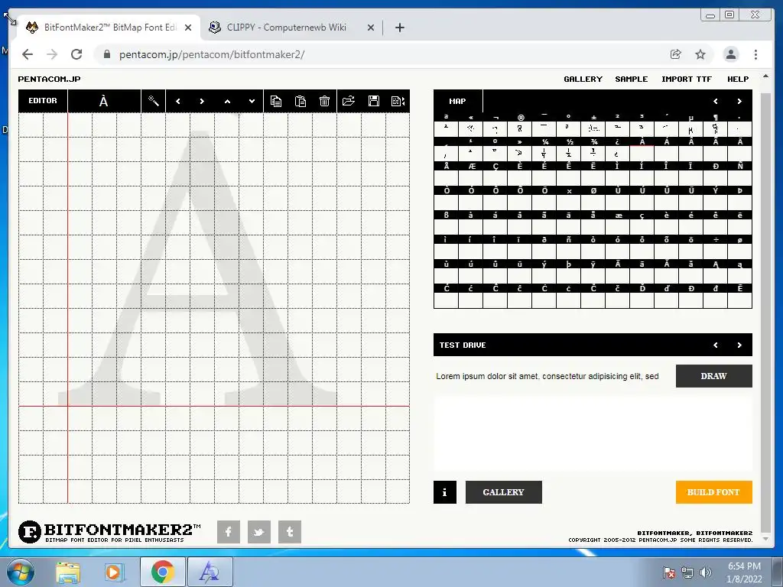Shift glyph left with the editor left arrow
This screenshot has width=783, height=587.
177,102
